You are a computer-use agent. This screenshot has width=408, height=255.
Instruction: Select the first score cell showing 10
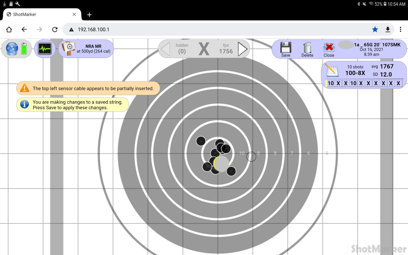coord(331,84)
